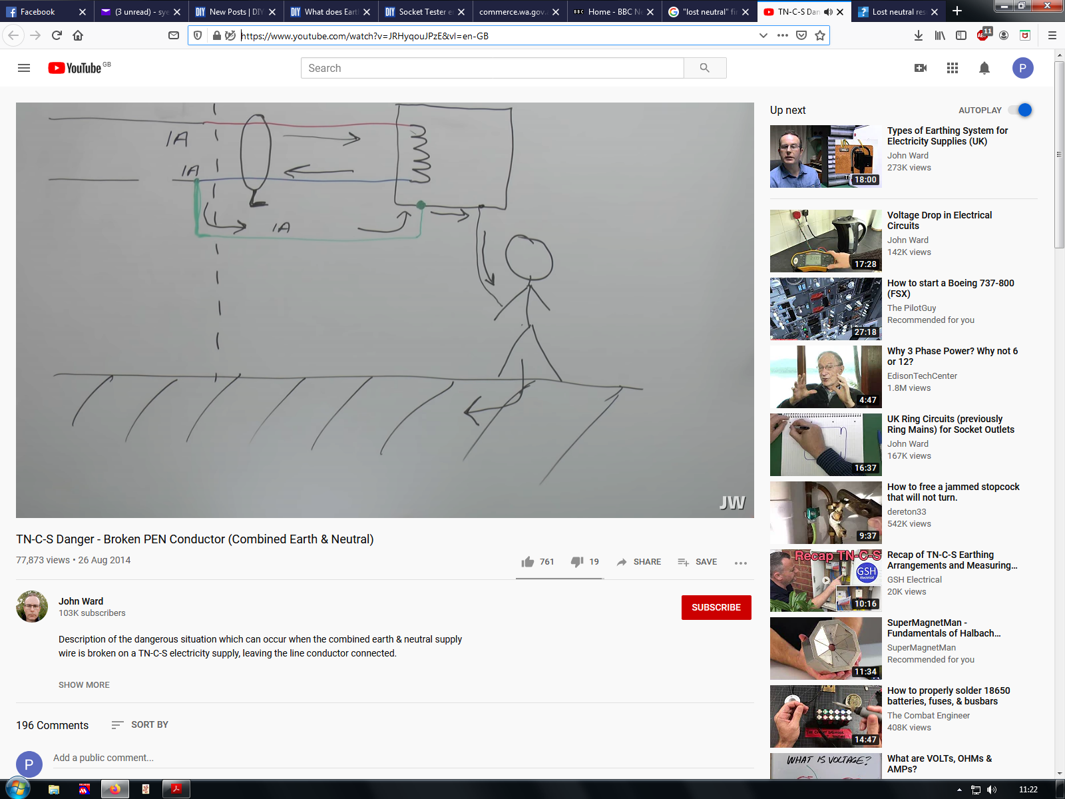Open the address bar history dropdown arrow
Screen dimensions: 1065x799
[763, 36]
